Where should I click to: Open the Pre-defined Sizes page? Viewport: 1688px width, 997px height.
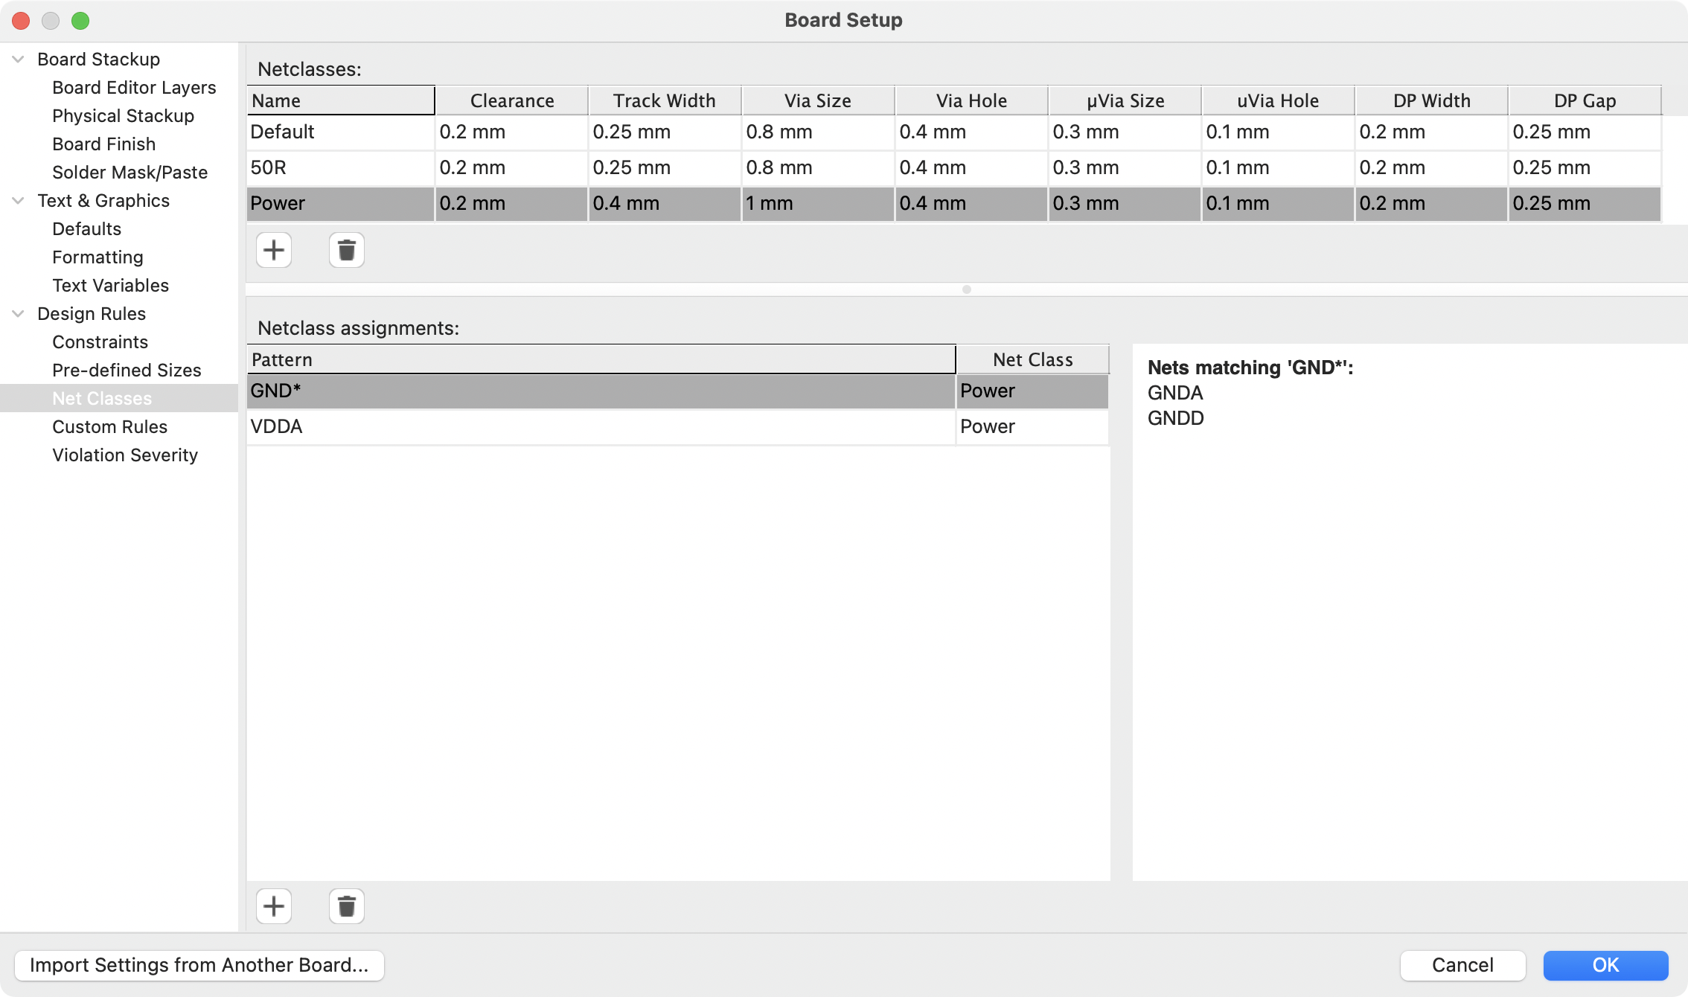click(126, 370)
